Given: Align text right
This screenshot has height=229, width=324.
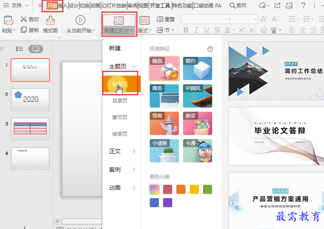Looking at the screenshot, I should pyautogui.click(x=313, y=30).
